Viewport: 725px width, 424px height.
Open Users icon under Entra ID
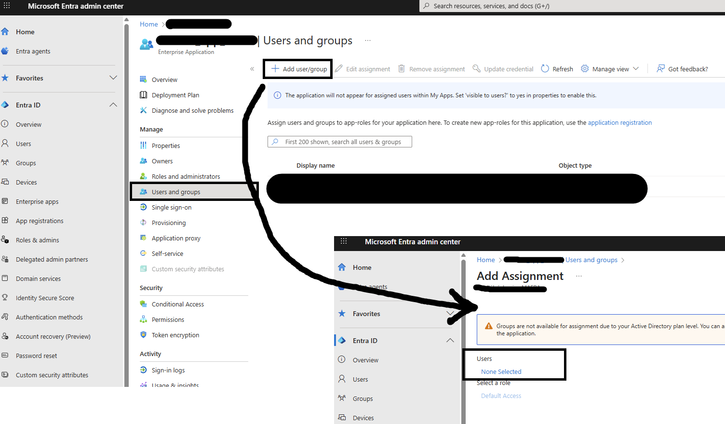click(5, 144)
